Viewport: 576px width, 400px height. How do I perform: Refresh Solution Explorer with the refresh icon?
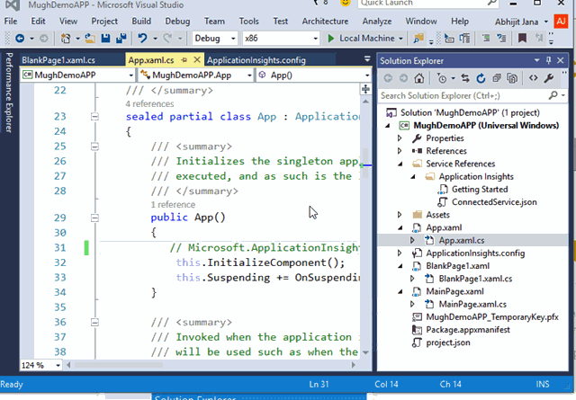point(481,78)
